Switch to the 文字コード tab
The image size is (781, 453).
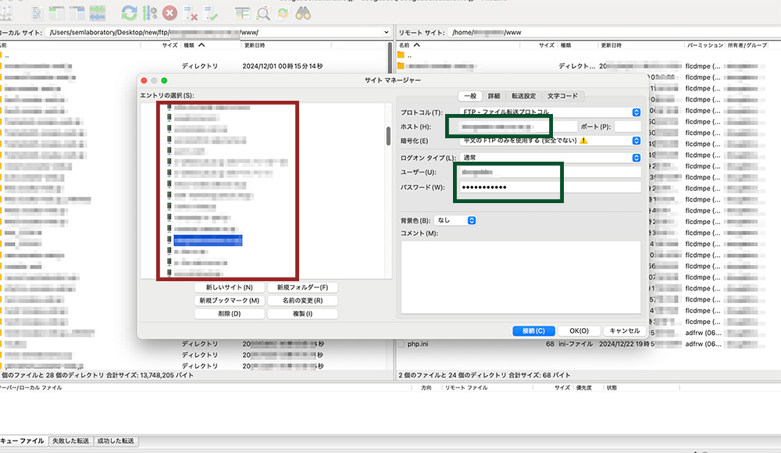pyautogui.click(x=562, y=96)
